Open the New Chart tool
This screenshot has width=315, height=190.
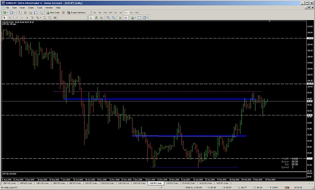click(x=4, y=13)
